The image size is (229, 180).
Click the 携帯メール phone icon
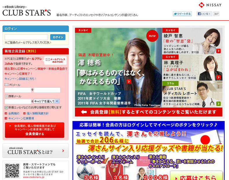6,96
